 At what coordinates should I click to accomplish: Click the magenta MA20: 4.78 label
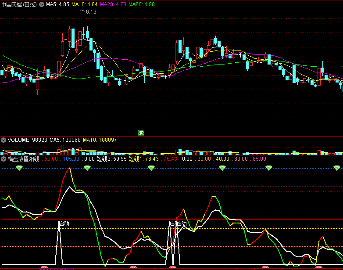point(113,4)
